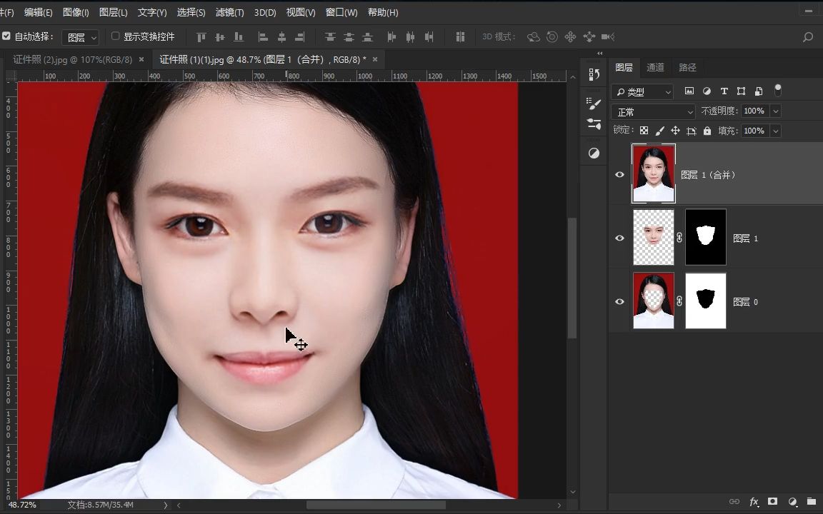Screen dimensions: 823x514
Task: Click the 3D rotate mode icon
Action: pos(533,36)
